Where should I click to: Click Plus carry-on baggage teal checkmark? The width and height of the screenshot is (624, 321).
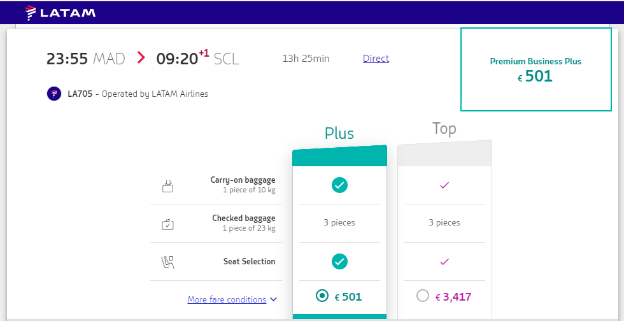point(339,185)
